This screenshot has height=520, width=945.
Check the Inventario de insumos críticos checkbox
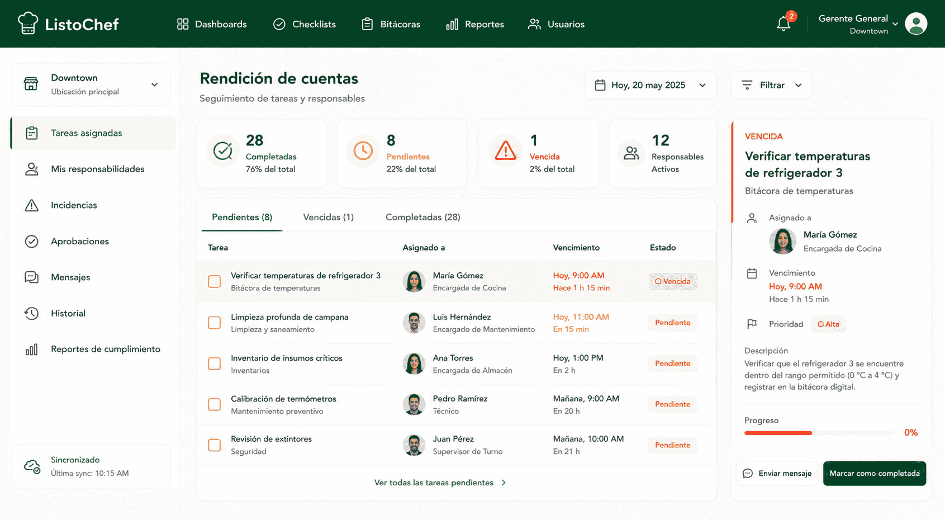pos(215,363)
